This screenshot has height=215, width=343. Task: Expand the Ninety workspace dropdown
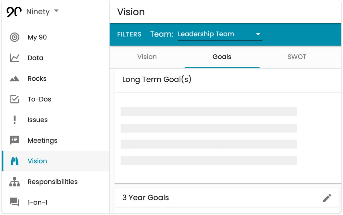pyautogui.click(x=56, y=11)
